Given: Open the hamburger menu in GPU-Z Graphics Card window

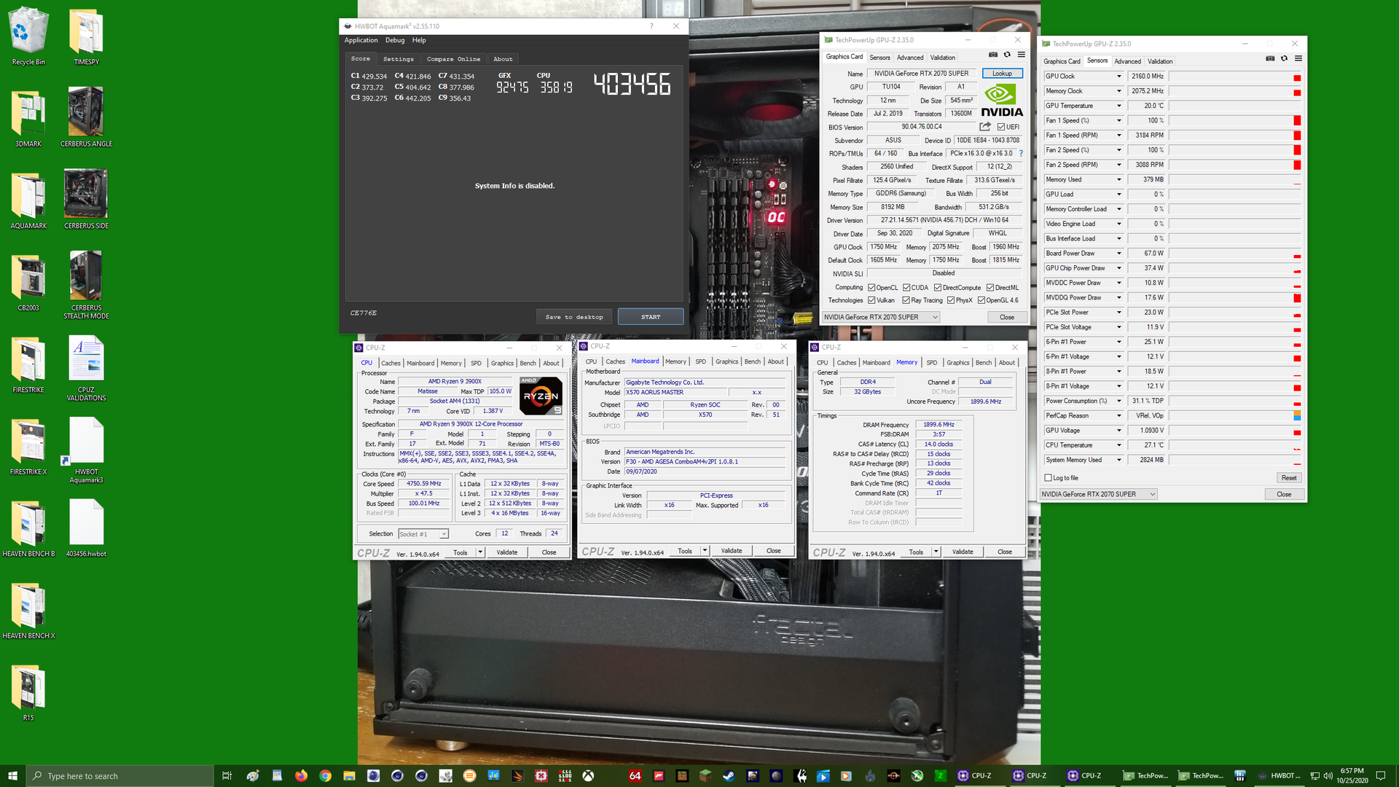Looking at the screenshot, I should [1021, 55].
